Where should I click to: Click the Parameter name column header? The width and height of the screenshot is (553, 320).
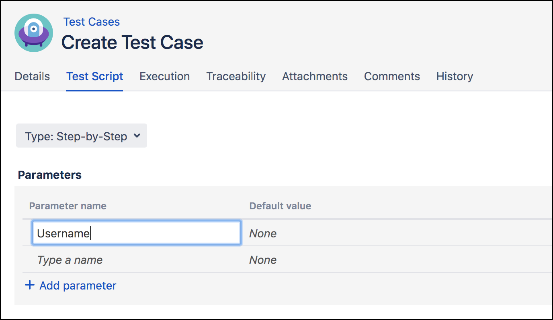(68, 206)
